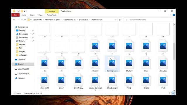The width and height of the screenshot is (187, 105).
Task: Go up one folder level
Action: [x=25, y=20]
